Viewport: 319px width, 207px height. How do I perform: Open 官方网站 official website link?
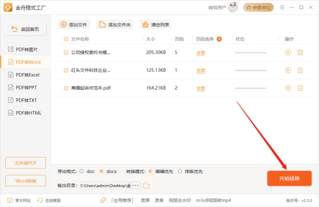coord(19,201)
